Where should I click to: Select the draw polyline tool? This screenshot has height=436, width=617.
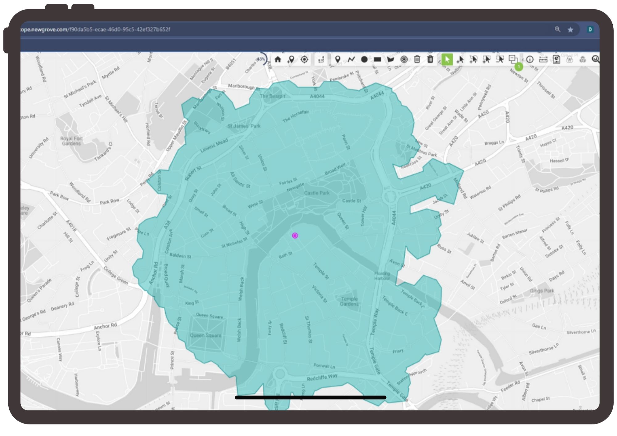[351, 60]
